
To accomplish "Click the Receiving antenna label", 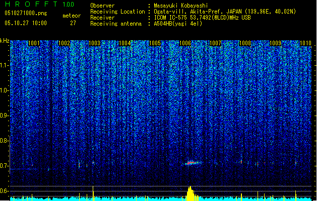I will pyautogui.click(x=116, y=24).
